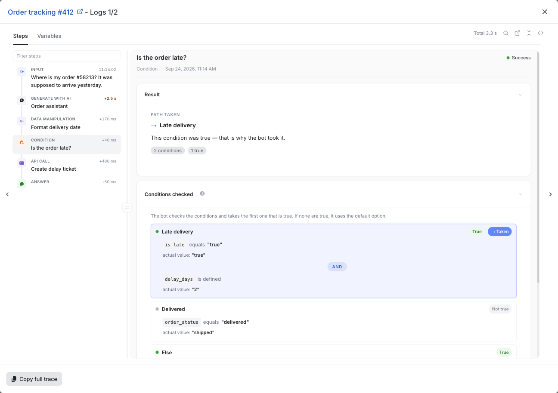Click the "Not true" badge on Delivered
The image size is (558, 393).
(500, 309)
